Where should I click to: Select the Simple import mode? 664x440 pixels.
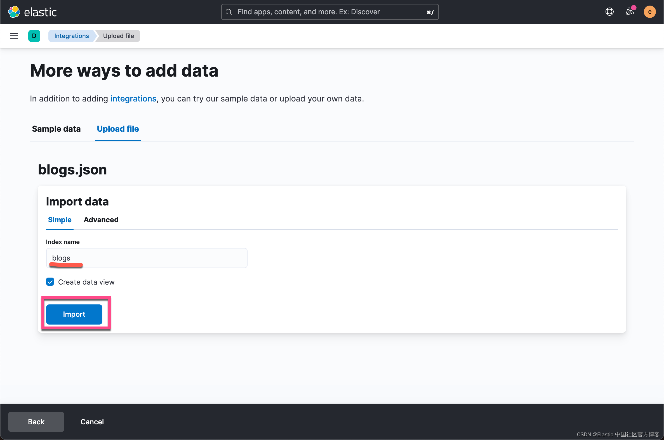60,220
